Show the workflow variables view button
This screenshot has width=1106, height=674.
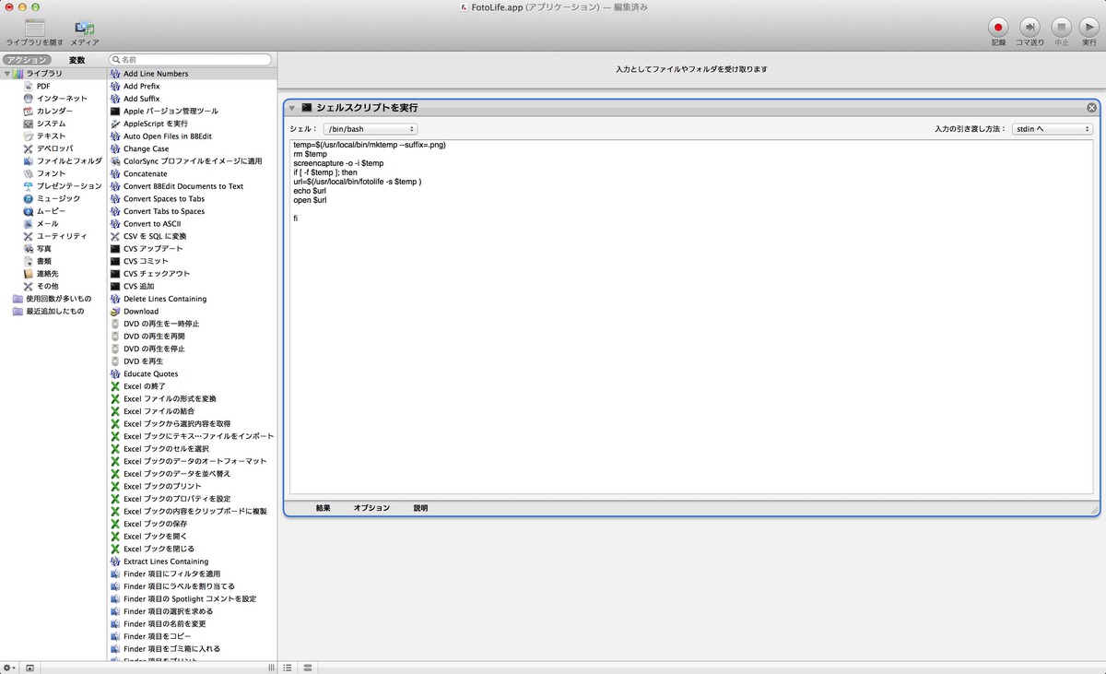coord(308,667)
